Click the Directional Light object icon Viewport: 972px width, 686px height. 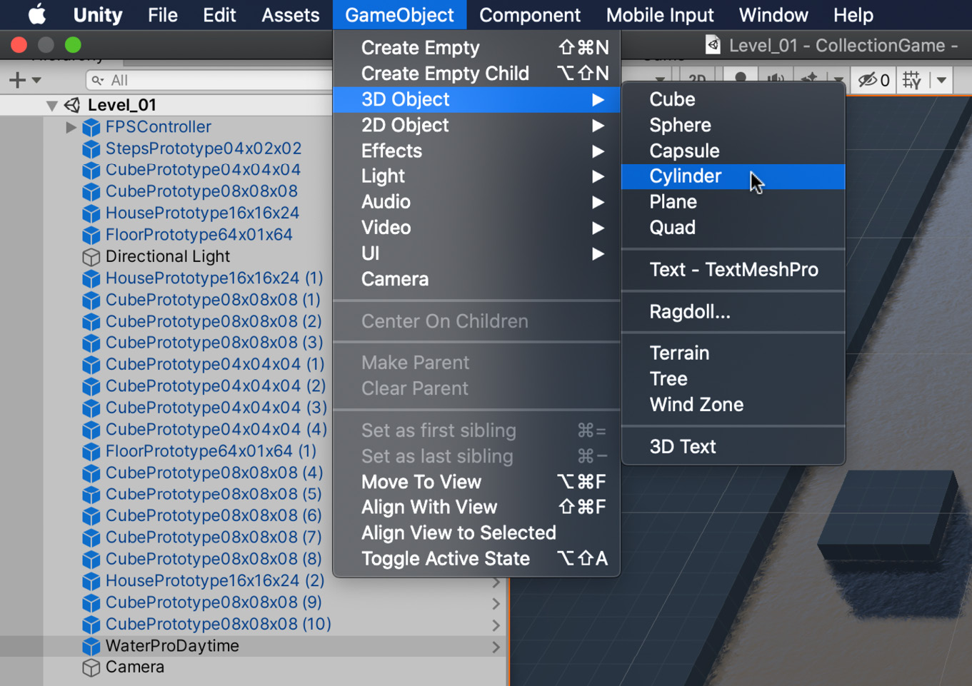coord(91,257)
